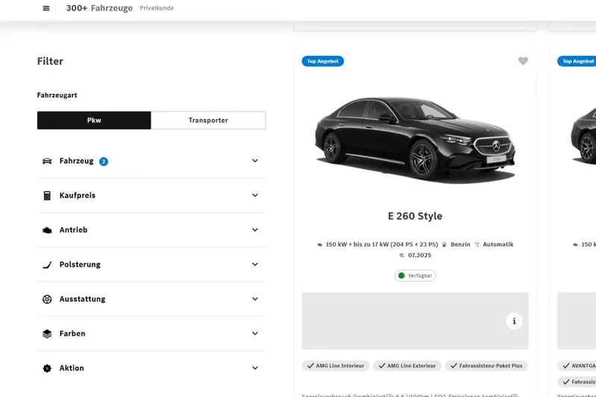Click the wheel icon beside Ausstattung
This screenshot has height=397, width=596.
tap(47, 299)
